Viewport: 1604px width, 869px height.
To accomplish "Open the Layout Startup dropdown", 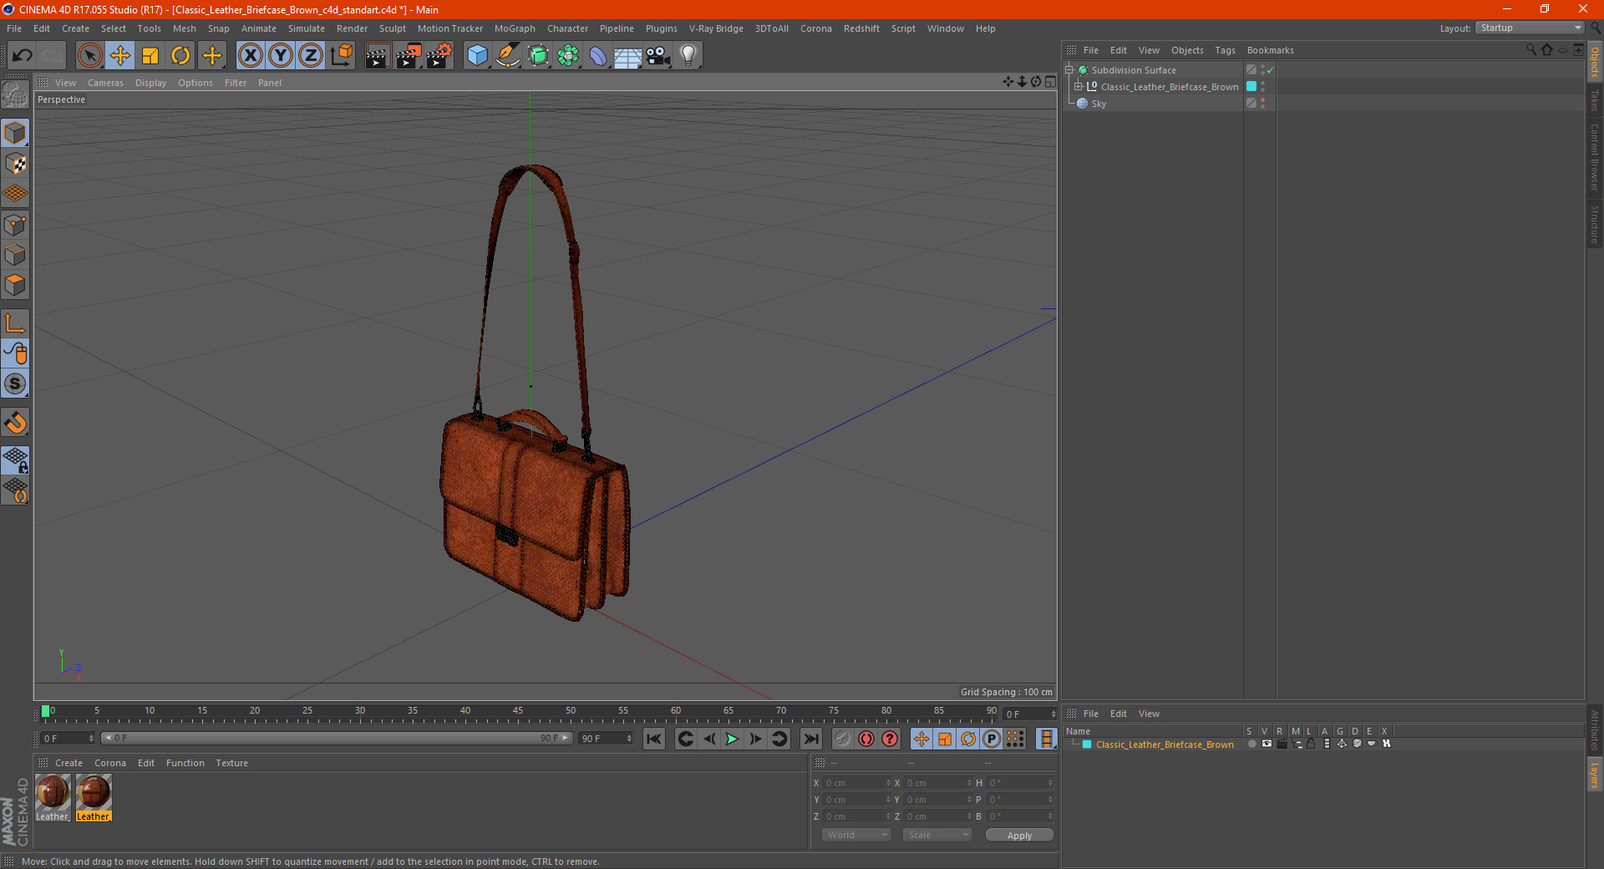I will click(1530, 28).
